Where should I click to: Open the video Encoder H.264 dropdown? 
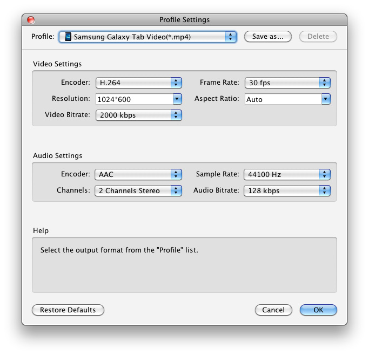click(139, 83)
